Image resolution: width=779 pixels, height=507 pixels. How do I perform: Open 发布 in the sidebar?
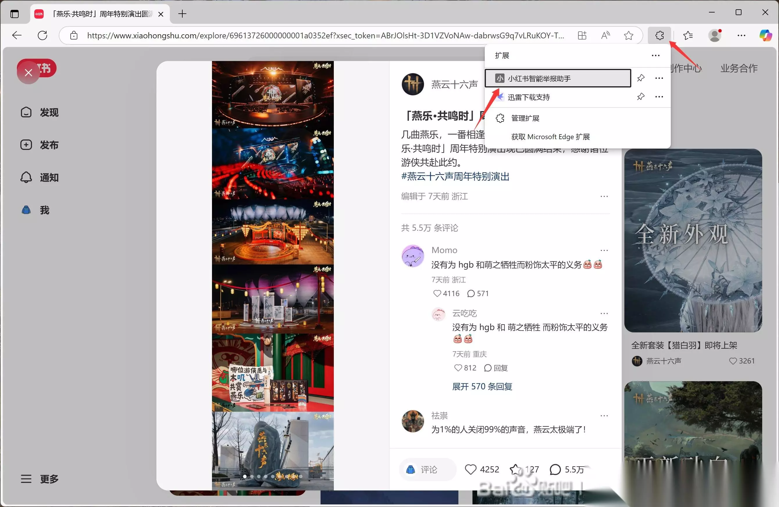40,145
